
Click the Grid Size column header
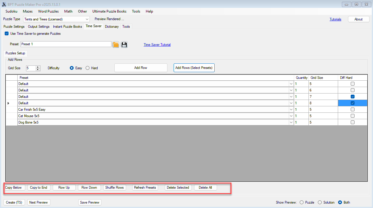point(323,78)
